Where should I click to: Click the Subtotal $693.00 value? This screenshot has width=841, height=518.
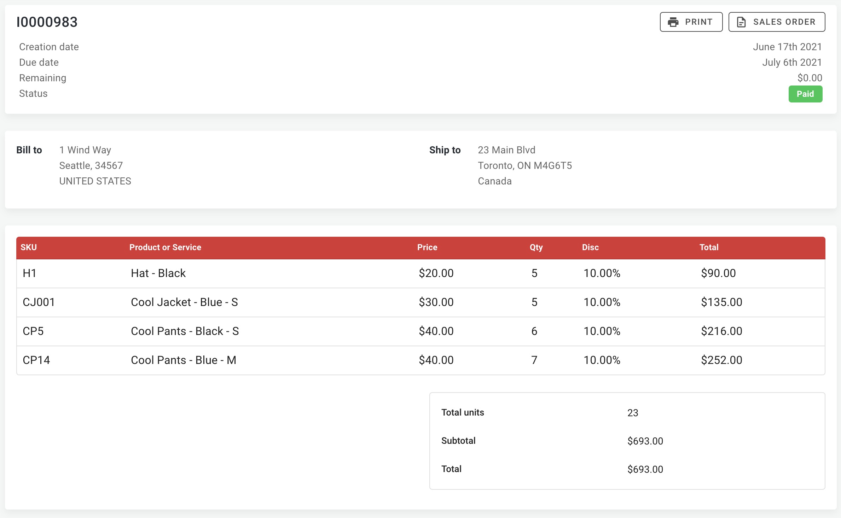click(x=645, y=441)
